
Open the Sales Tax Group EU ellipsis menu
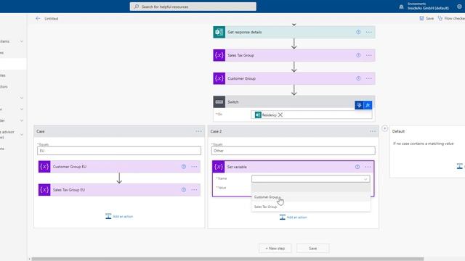click(194, 190)
